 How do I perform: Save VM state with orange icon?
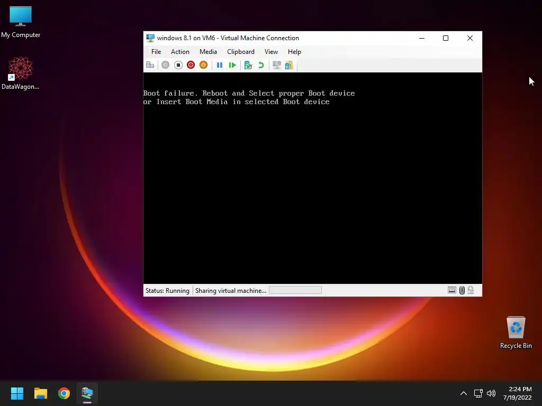click(x=204, y=65)
